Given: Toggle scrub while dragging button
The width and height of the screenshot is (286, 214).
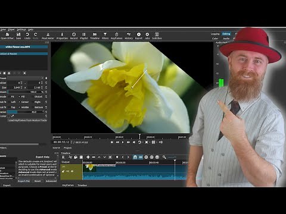Looking at the screenshot, I should (x=141, y=157).
